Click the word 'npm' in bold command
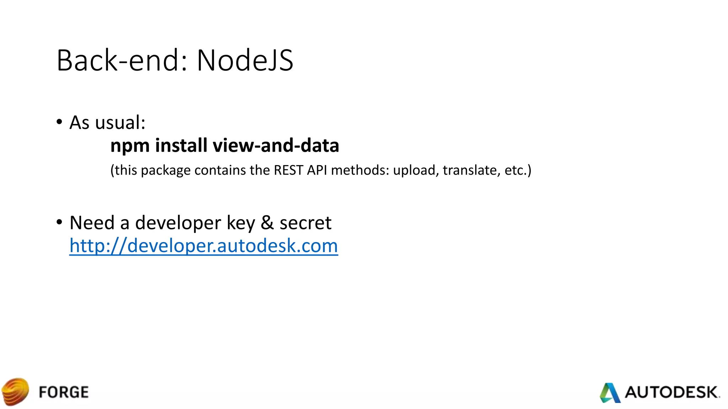Image resolution: width=728 pixels, height=409 pixels. pos(128,146)
